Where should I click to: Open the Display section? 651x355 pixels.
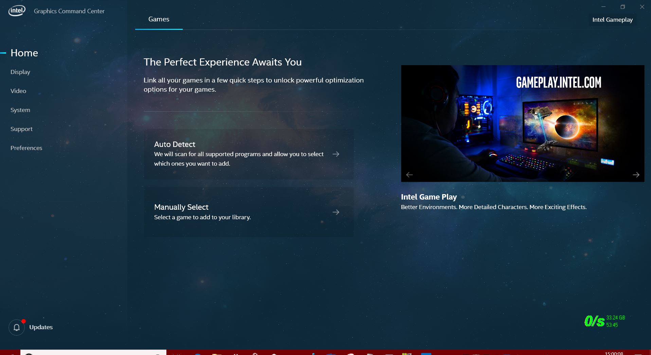pyautogui.click(x=20, y=72)
